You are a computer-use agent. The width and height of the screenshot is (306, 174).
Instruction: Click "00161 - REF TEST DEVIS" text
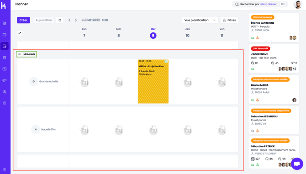tap(264, 58)
